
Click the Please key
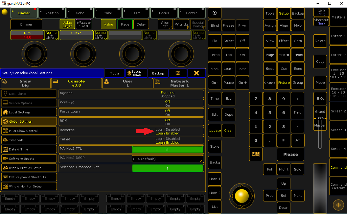(x=291, y=154)
